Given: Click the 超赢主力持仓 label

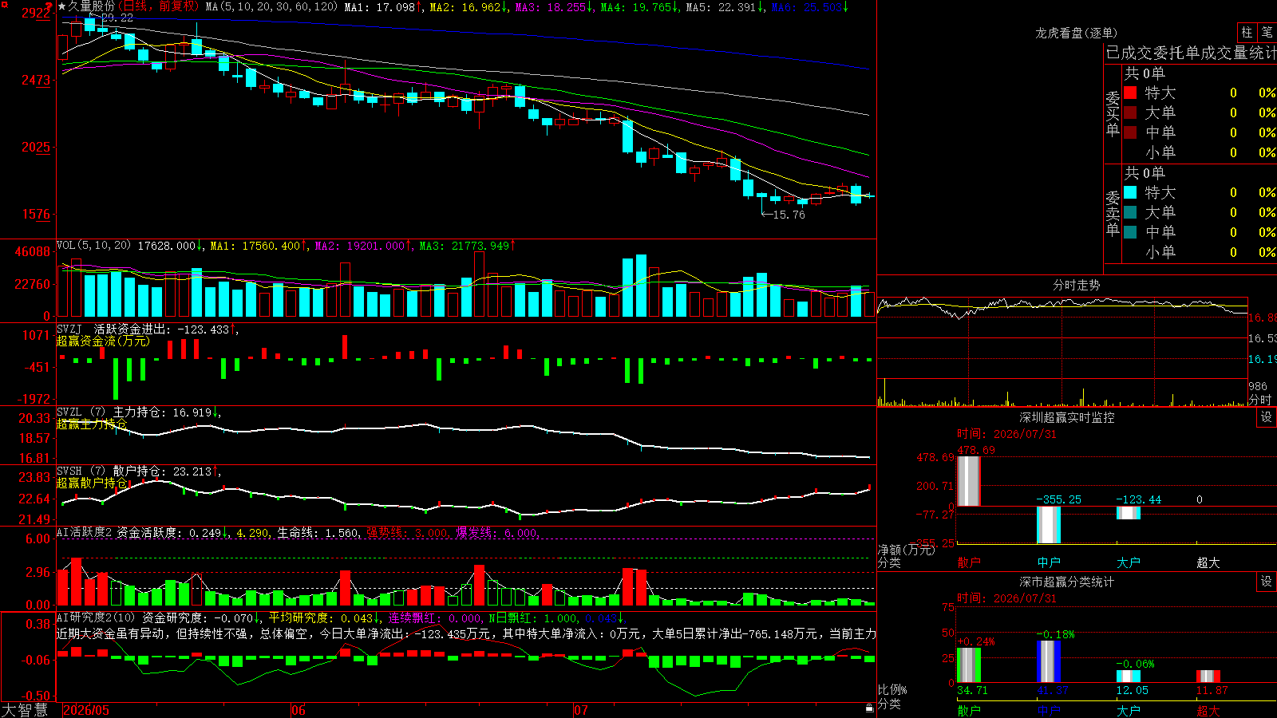Looking at the screenshot, I should pos(92,424).
